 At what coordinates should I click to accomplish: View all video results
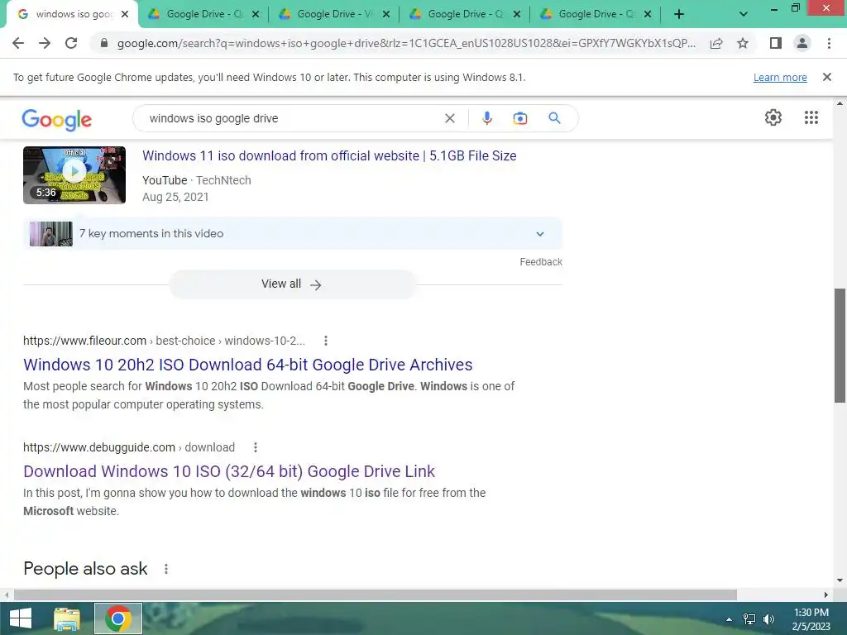point(292,284)
